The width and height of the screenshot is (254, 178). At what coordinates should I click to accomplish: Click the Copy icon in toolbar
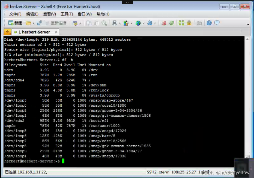89,23
